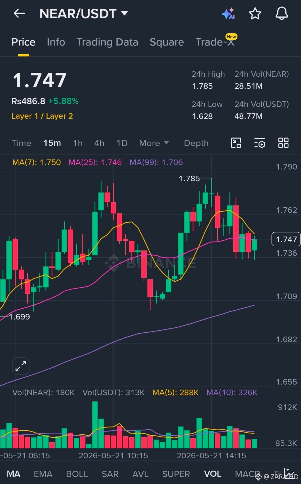Open NEAR/USDT pair selector dropdown
Viewport: 301px width, 484px height.
pyautogui.click(x=84, y=13)
